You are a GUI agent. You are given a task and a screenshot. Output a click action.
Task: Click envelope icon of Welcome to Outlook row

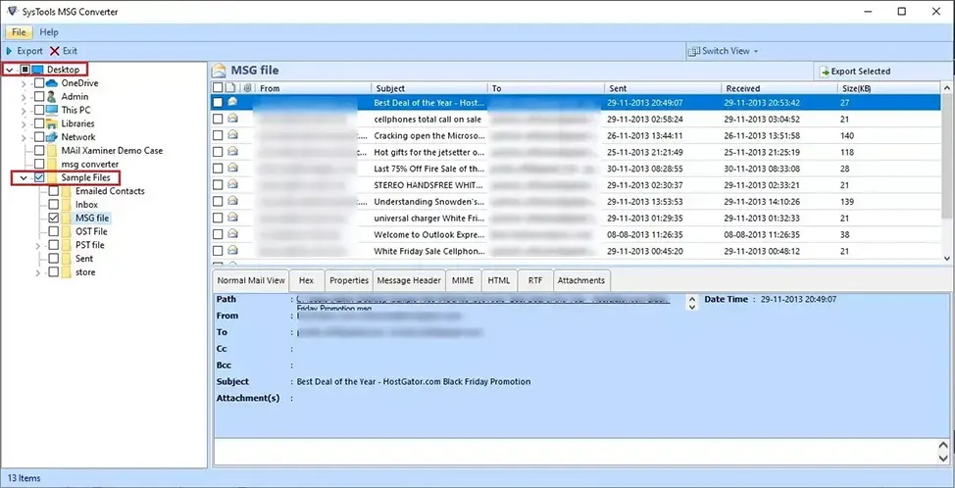232,233
